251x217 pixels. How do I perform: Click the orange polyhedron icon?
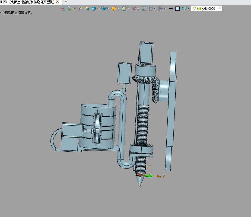tap(114, 8)
